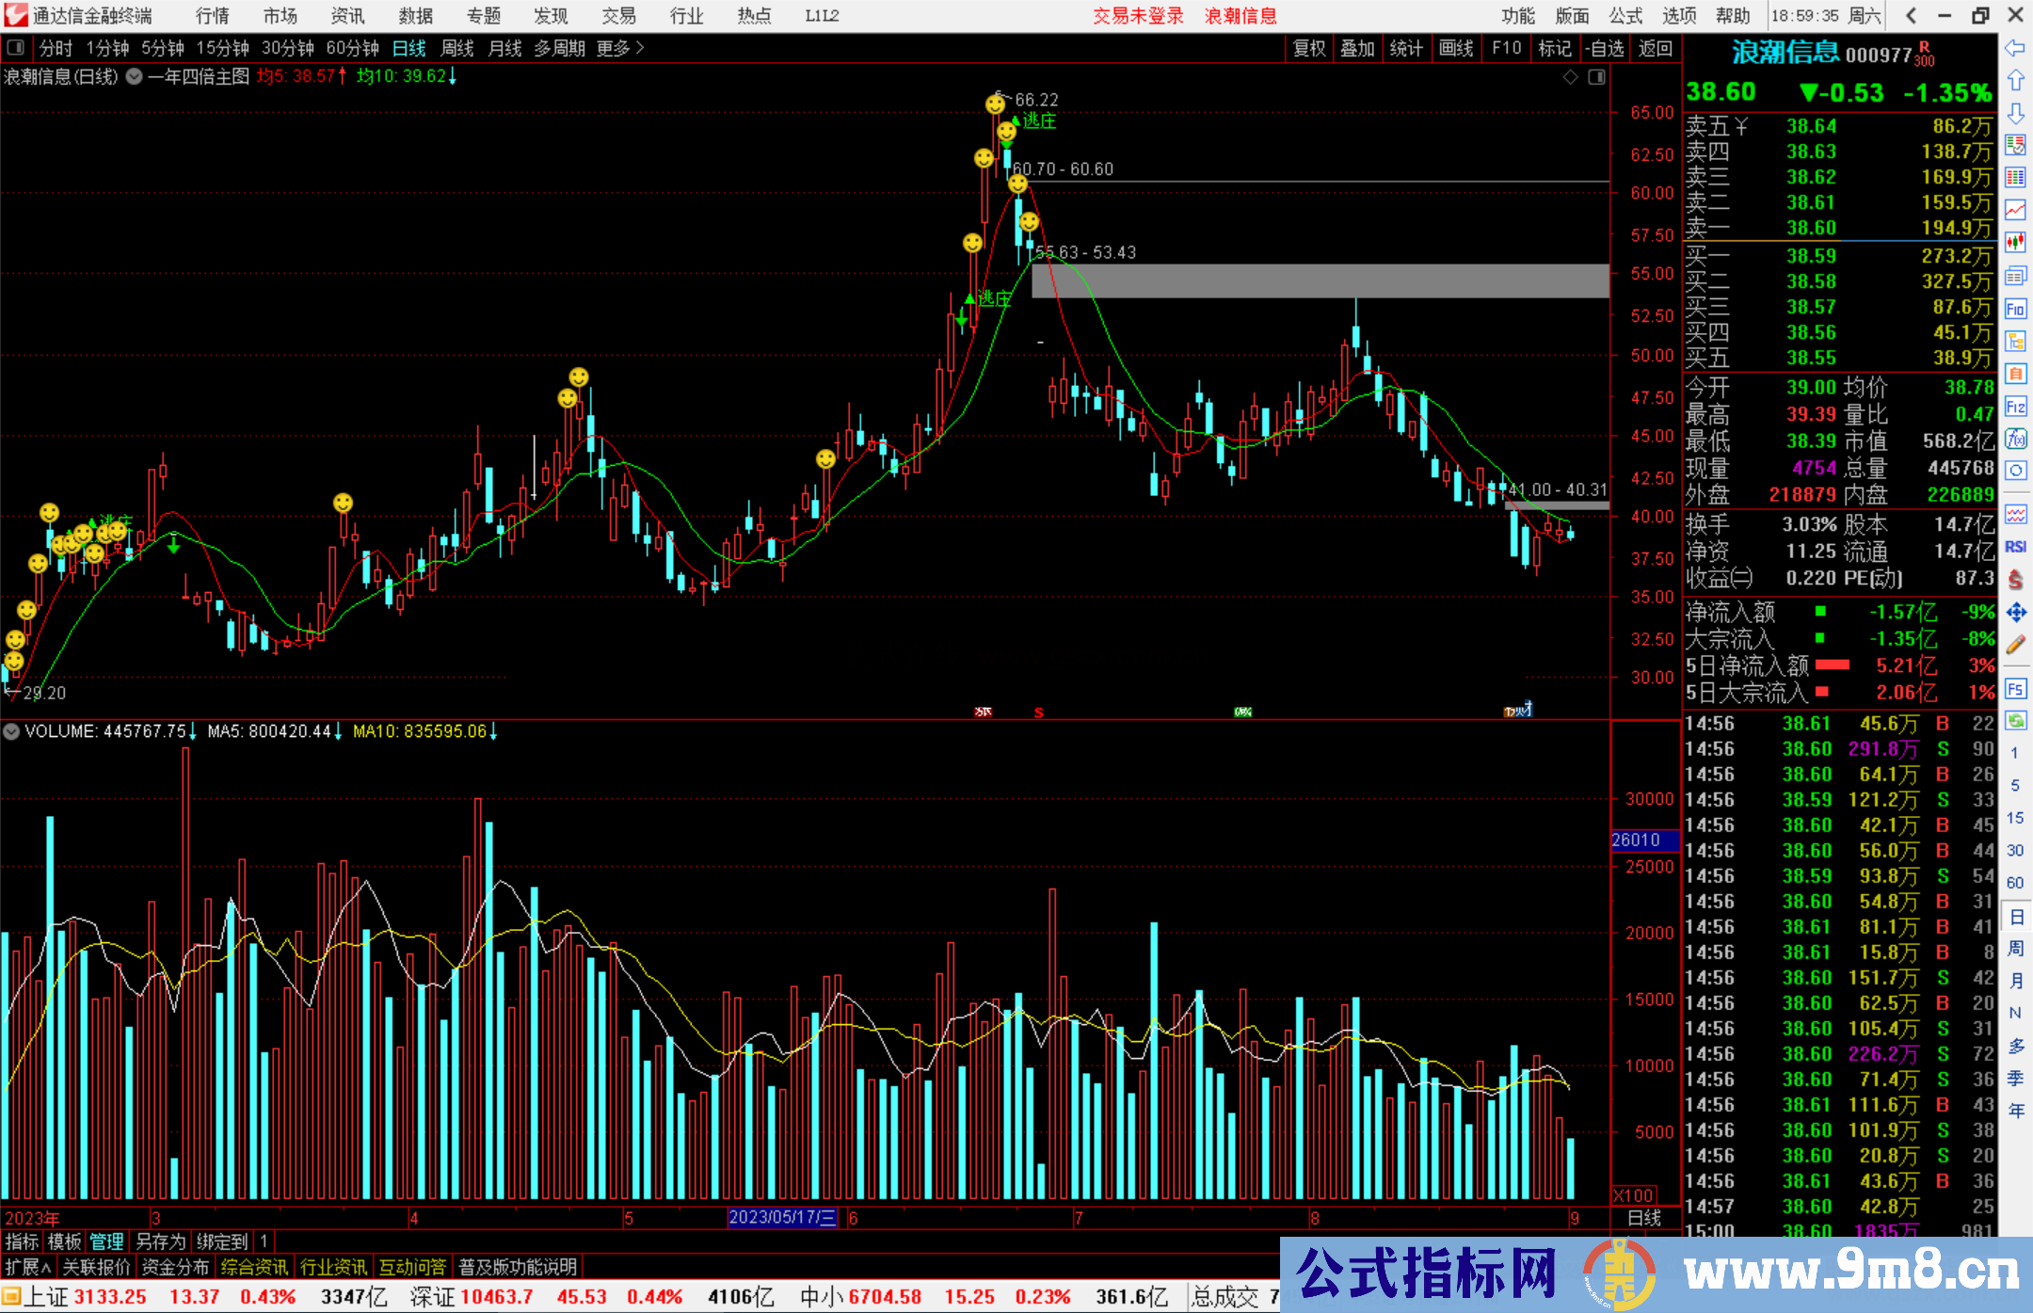Switch to the 周线 period tab
Viewport: 2033px width, 1313px height.
[x=457, y=48]
